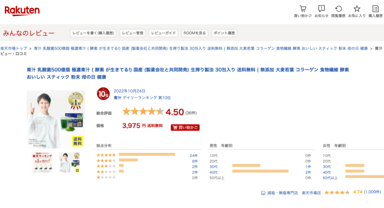384x208 pixels.
Task: Show the 8件 four-star reviews
Action: [x=195, y=161]
